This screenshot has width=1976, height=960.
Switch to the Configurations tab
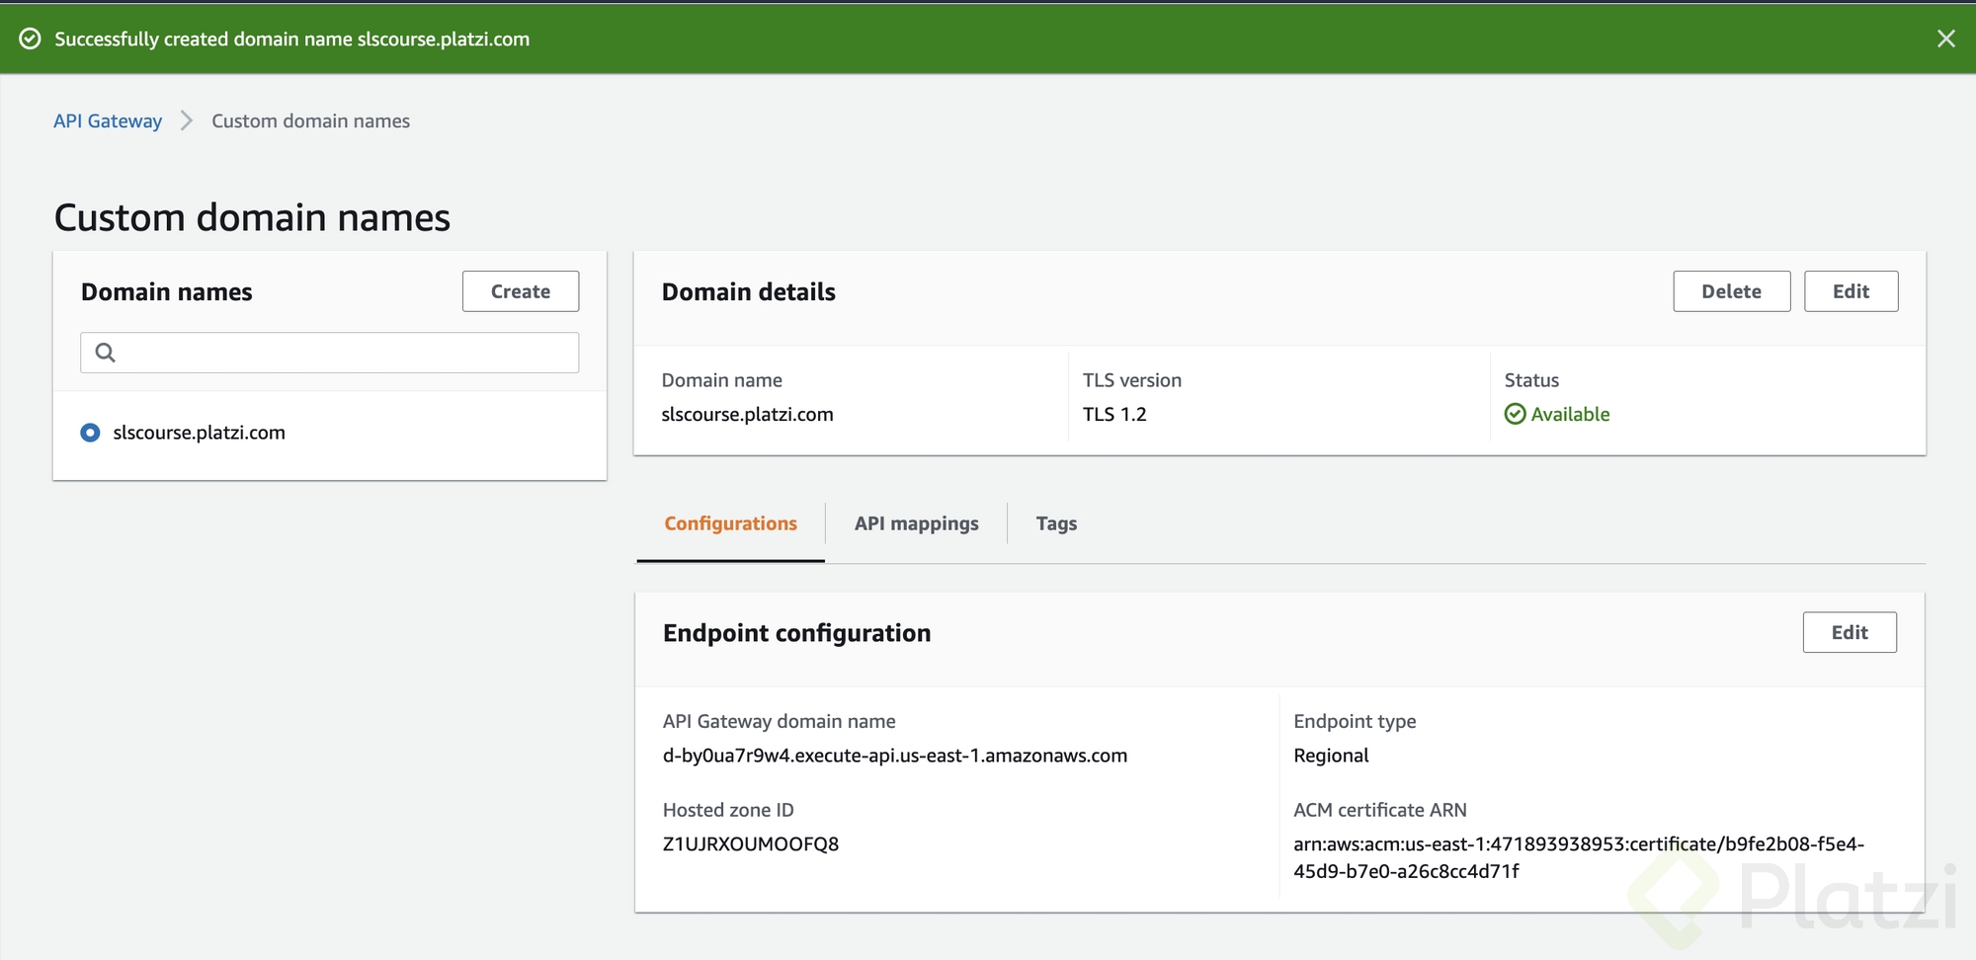[730, 523]
